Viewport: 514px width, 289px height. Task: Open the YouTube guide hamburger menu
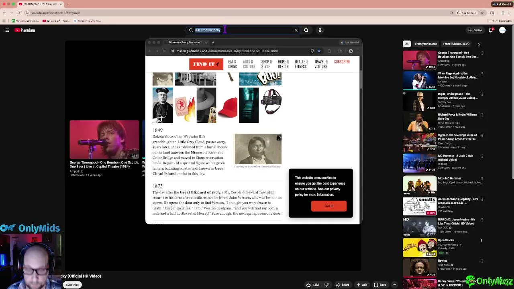7,30
